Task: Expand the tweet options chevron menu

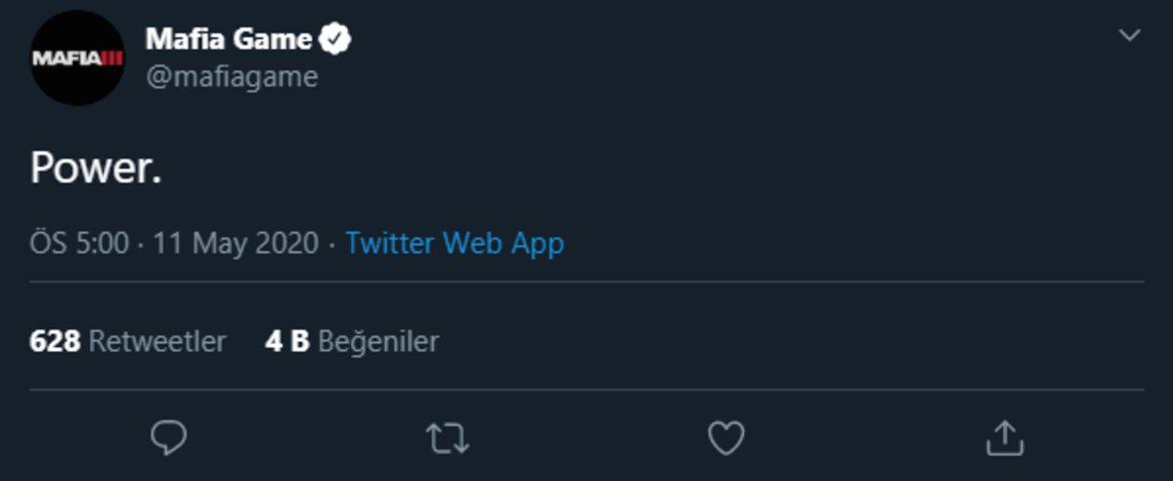Action: [x=1129, y=36]
